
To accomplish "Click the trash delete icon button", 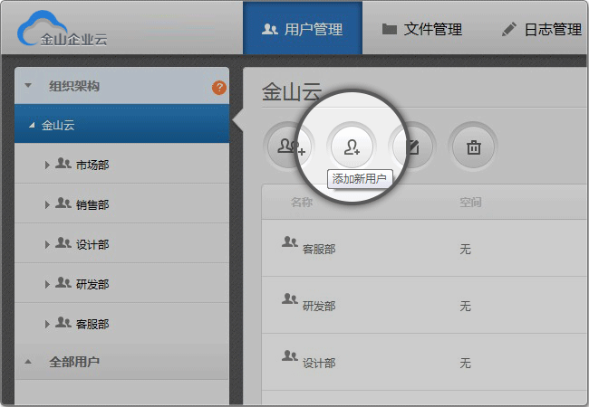I will click(x=473, y=147).
